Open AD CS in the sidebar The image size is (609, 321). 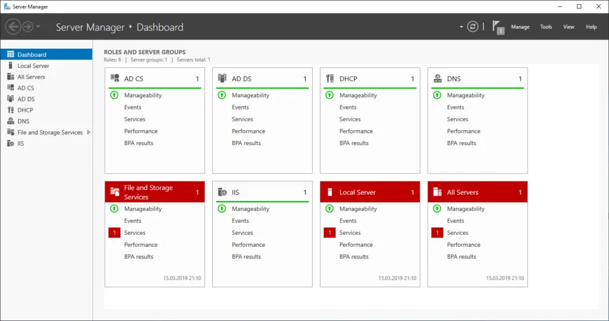click(x=46, y=88)
